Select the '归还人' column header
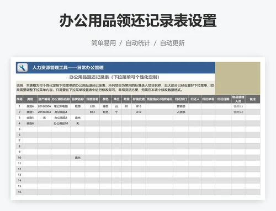 pyautogui.click(x=195, y=99)
